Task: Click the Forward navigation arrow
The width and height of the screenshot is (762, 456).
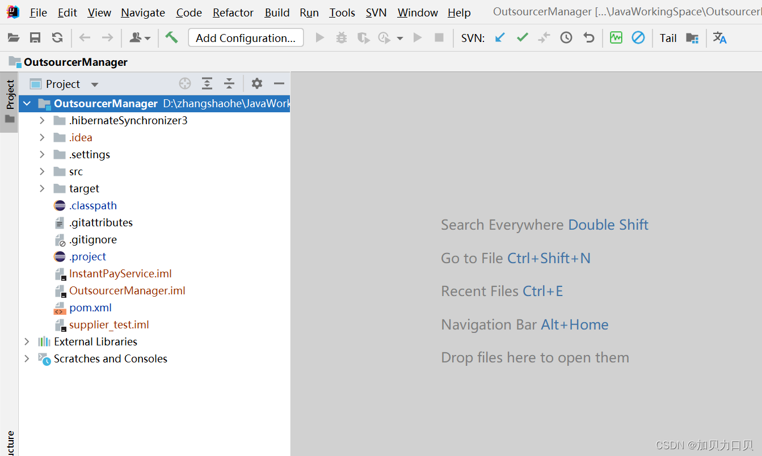Action: [107, 38]
